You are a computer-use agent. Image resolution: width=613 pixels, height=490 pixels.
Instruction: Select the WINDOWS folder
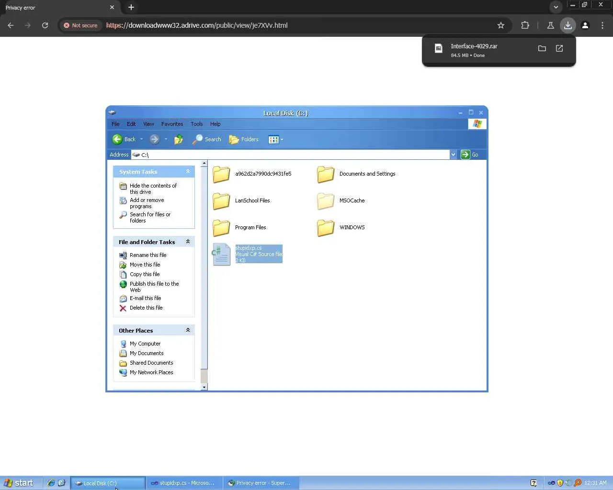[341, 228]
